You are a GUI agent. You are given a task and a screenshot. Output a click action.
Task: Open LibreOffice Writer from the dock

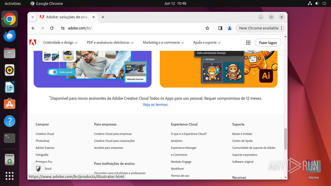(x=10, y=87)
